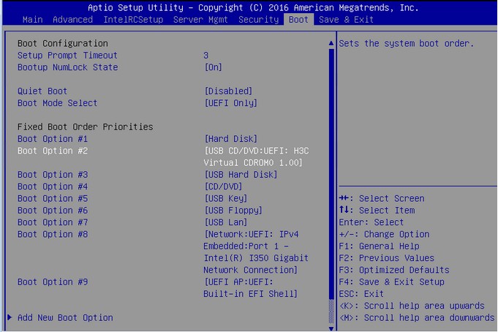Screen dimensions: 498x332
Task: Click the 'F1: General Help' hint
Action: [x=380, y=246]
